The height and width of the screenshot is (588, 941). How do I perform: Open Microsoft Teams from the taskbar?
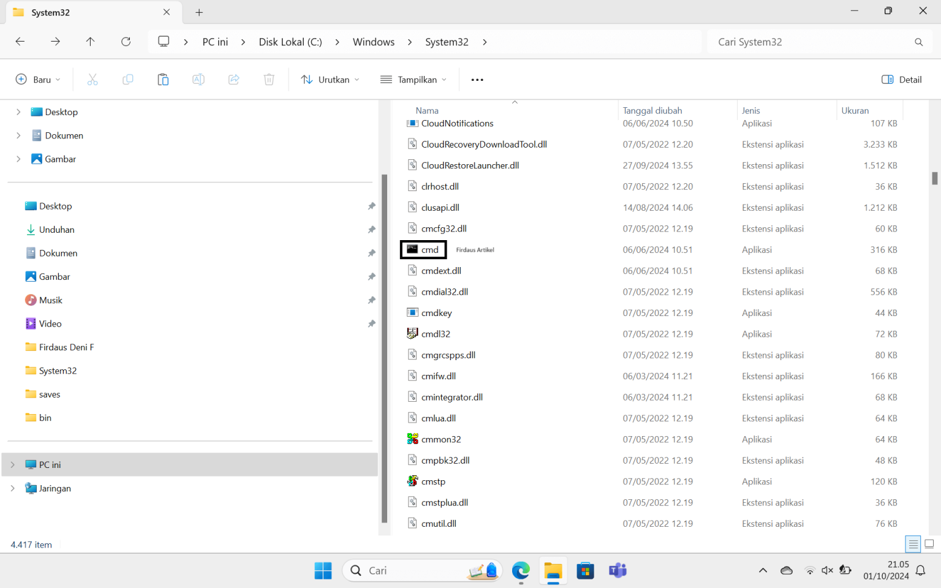click(x=618, y=570)
